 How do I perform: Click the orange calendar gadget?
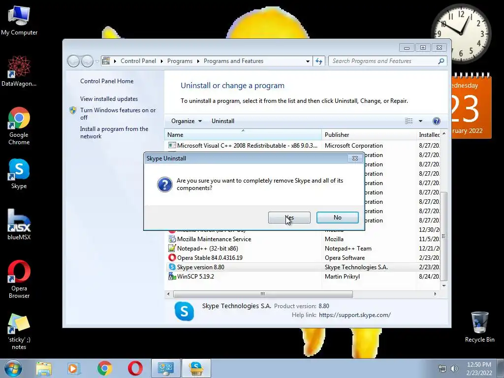click(472, 106)
